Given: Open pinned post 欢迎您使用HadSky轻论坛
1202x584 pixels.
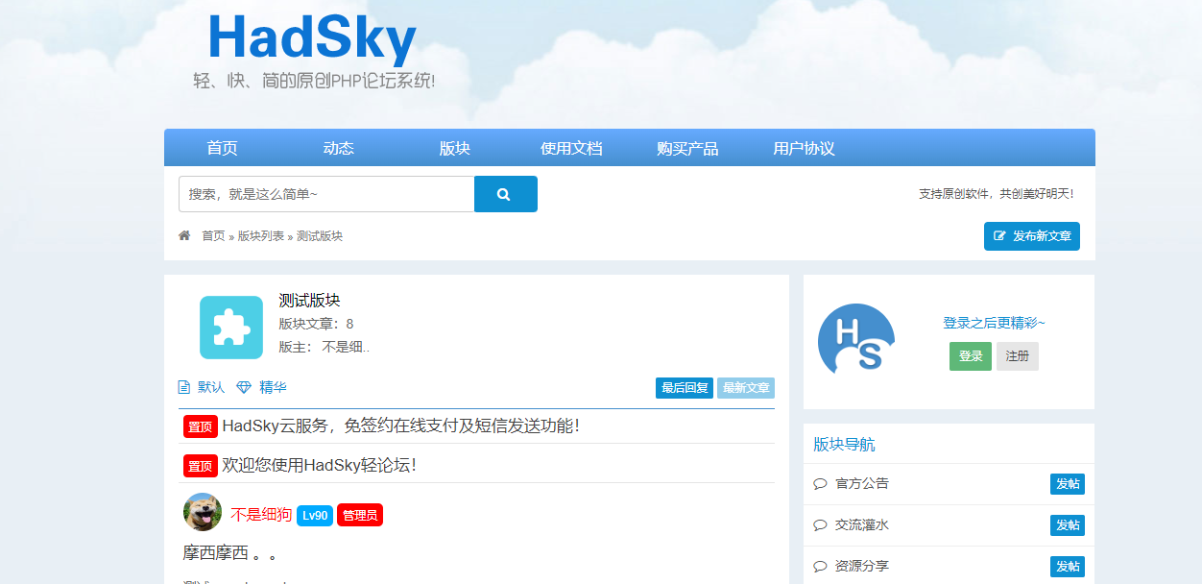Looking at the screenshot, I should click(319, 465).
